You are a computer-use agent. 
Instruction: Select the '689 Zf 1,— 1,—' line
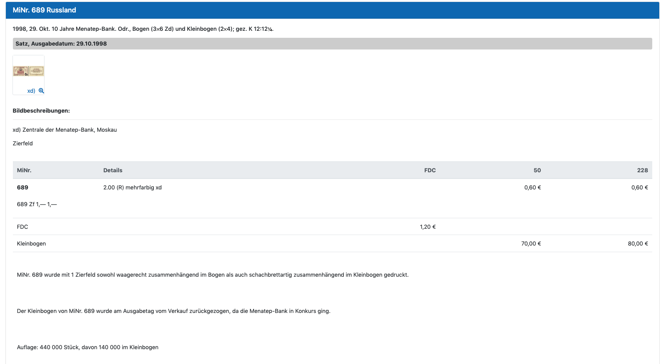tap(37, 204)
